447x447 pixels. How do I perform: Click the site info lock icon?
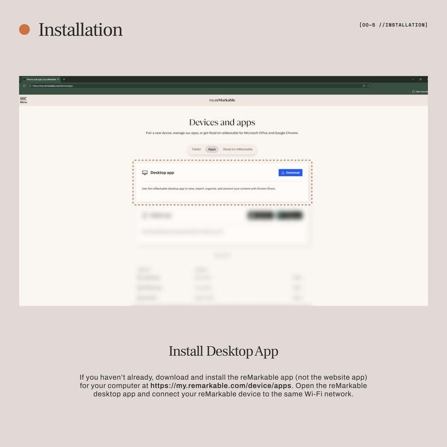[x=30, y=86]
